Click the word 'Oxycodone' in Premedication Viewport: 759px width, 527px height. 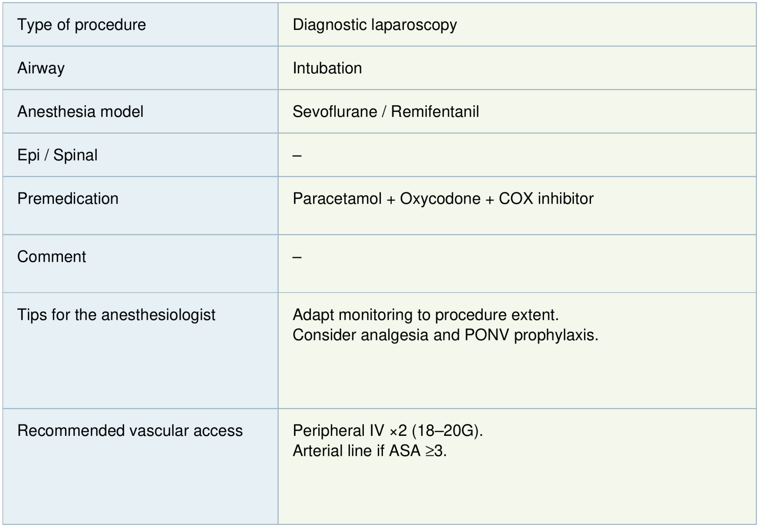pyautogui.click(x=440, y=198)
